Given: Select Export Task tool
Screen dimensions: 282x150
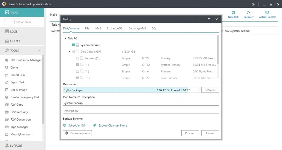Looking at the screenshot, I should click(15, 82).
